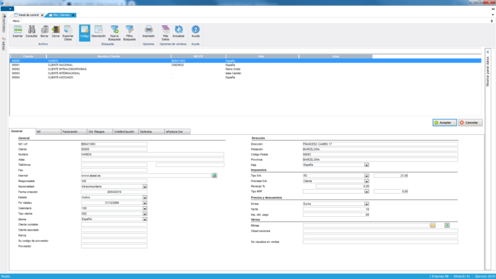This screenshot has height=279, width=496.
Task: Click the Insertar toolbar icon
Action: pos(17,30)
